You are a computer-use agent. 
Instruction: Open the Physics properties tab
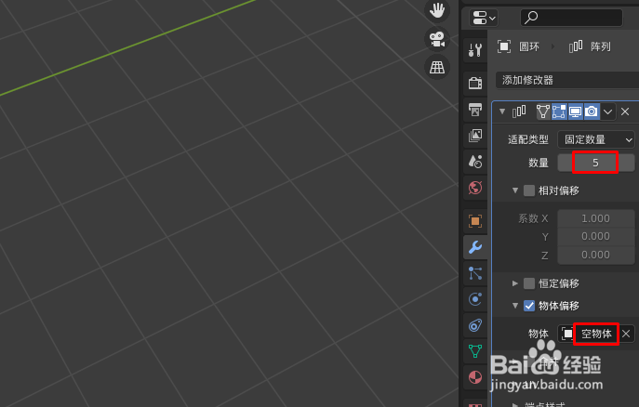pyautogui.click(x=475, y=299)
